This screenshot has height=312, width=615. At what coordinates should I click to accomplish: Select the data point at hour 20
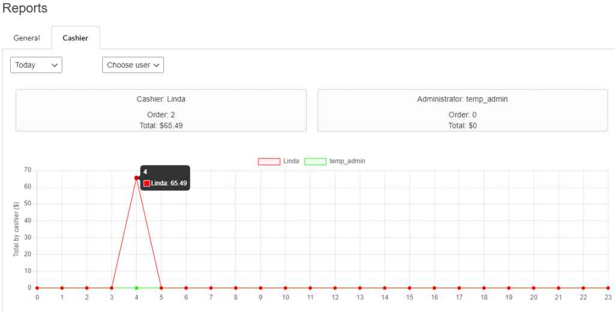(533, 288)
